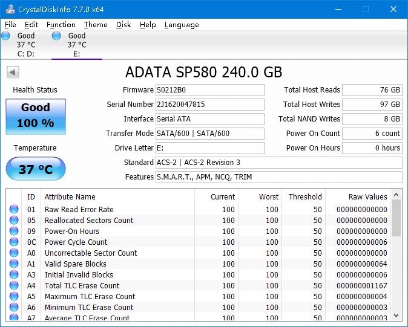Screen dimensions: 408x327
Task: Click Total NAND Writes value 8 GB
Action: pos(372,119)
